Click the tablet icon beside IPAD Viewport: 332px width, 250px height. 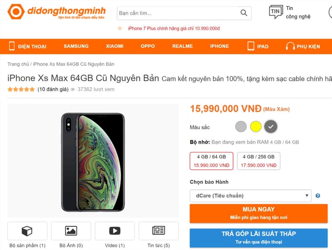coord(251,46)
